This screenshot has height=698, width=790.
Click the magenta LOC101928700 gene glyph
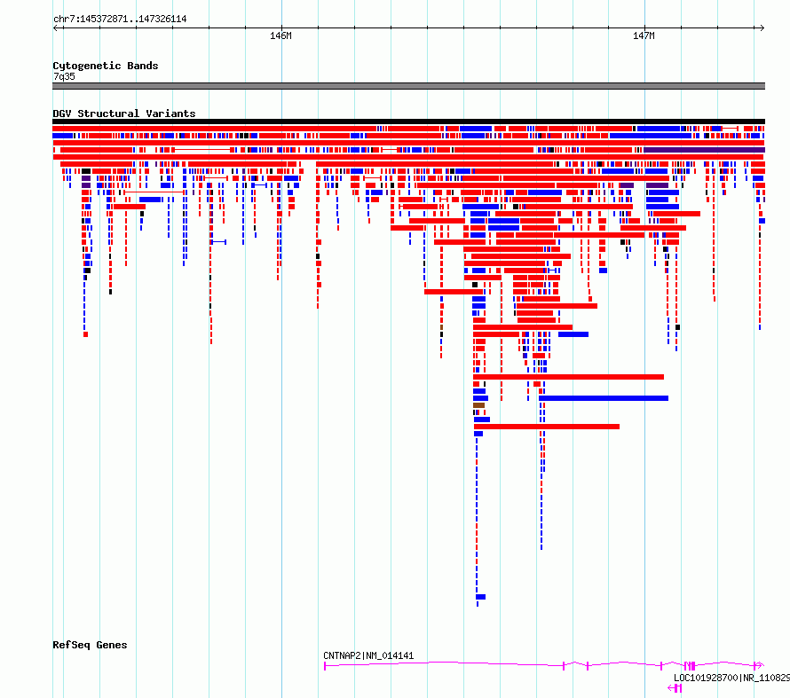675,688
